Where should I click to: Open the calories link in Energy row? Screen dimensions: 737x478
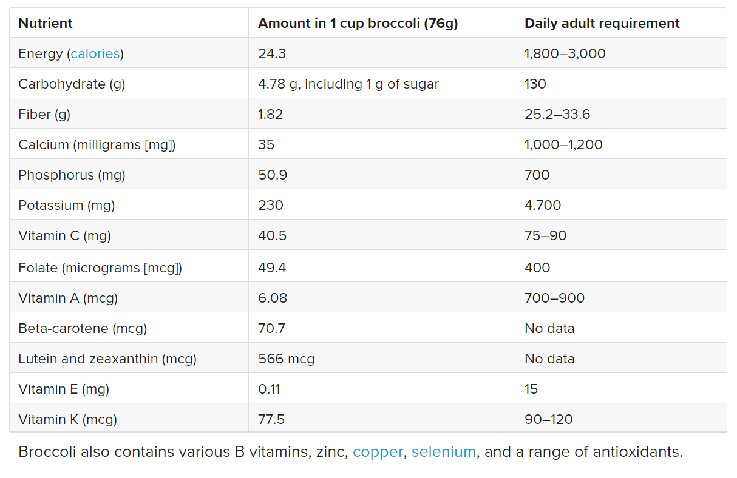[95, 53]
